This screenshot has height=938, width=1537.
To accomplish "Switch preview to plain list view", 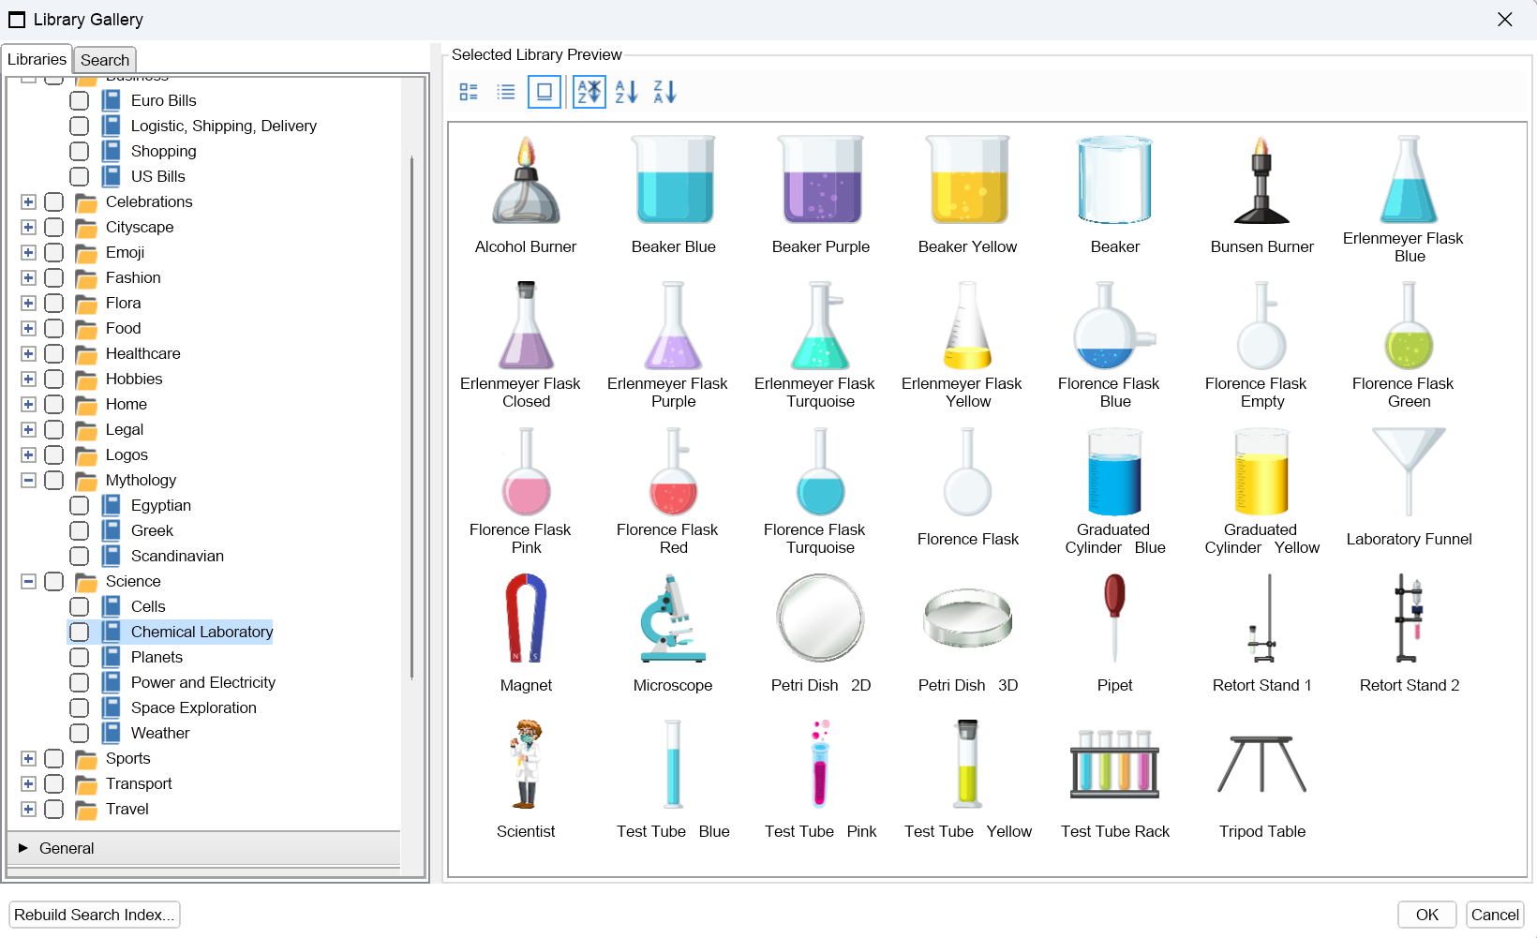I will coord(506,92).
